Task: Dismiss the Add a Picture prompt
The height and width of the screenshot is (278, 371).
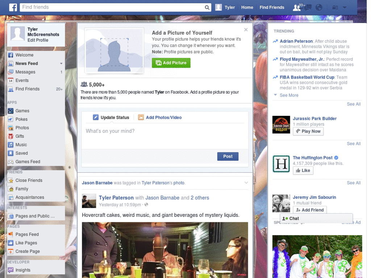Action: click(x=246, y=30)
